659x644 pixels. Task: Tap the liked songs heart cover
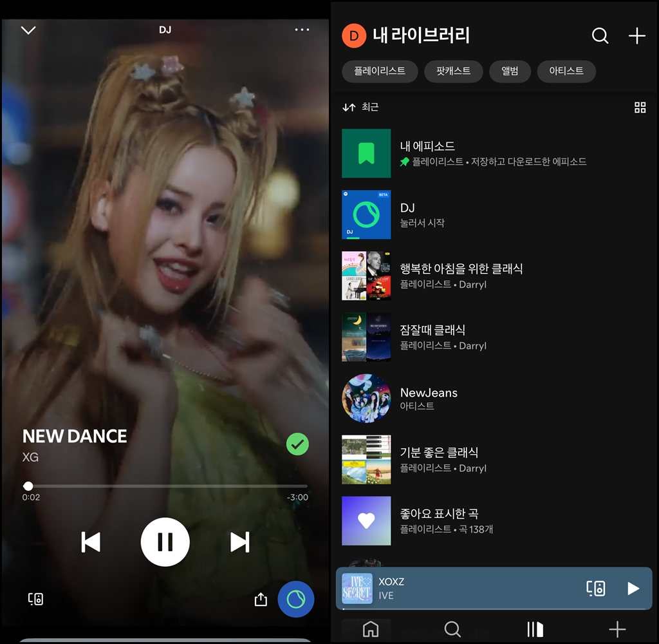click(x=366, y=521)
